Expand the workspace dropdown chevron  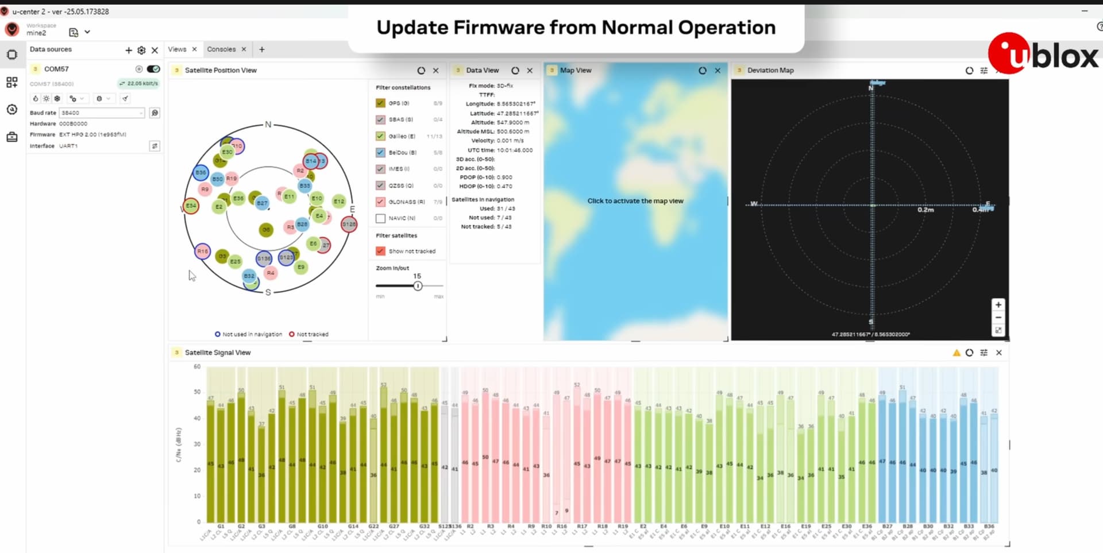(x=87, y=32)
